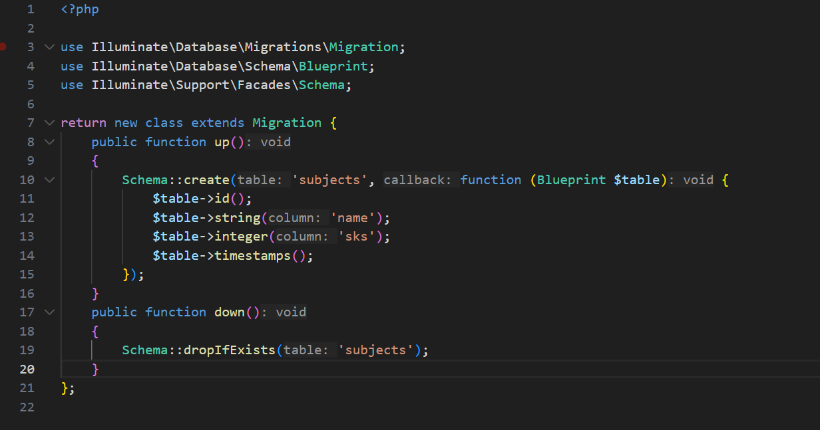Fold the anonymous Migration class on line 7
Image resolution: width=820 pixels, height=430 pixels.
pyautogui.click(x=49, y=123)
